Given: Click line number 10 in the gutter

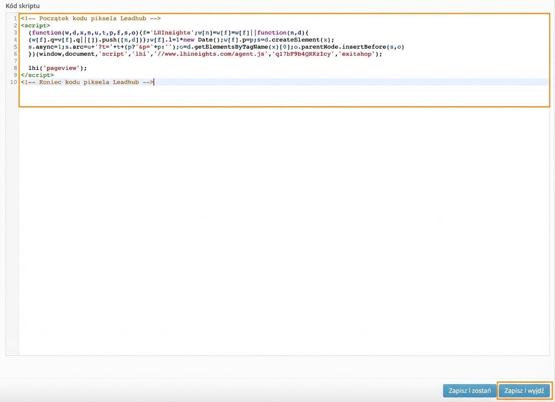Looking at the screenshot, I should 14,82.
